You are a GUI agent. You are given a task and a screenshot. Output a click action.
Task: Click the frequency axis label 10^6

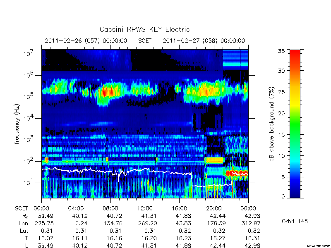click(x=29, y=75)
